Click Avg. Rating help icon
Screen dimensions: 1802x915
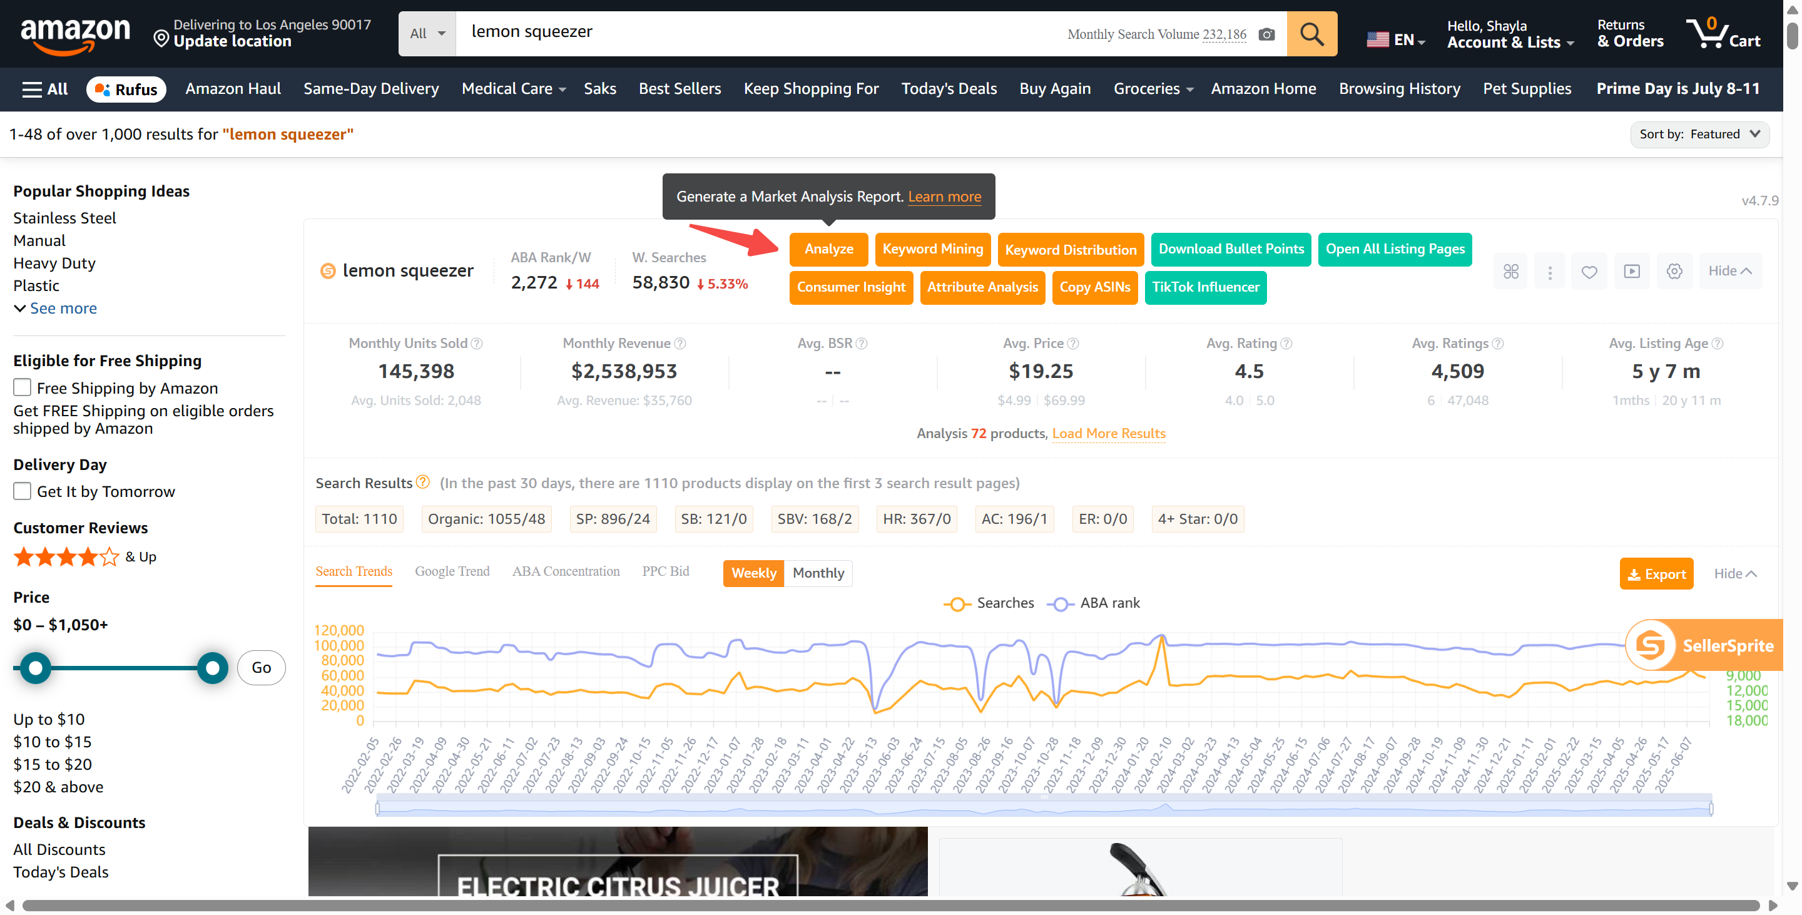point(1286,344)
